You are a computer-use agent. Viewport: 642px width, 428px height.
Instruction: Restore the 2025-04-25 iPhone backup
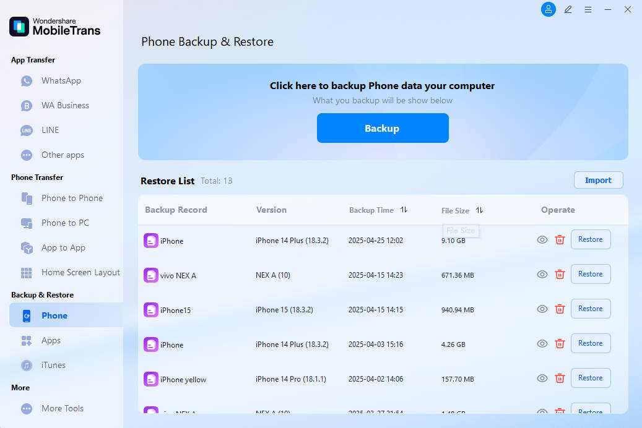(591, 239)
